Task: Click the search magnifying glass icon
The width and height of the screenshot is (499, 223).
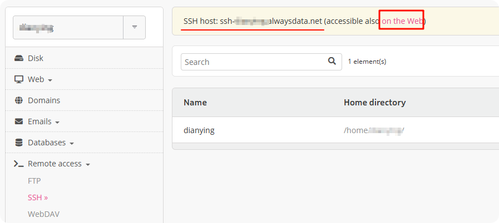Action: tap(332, 62)
